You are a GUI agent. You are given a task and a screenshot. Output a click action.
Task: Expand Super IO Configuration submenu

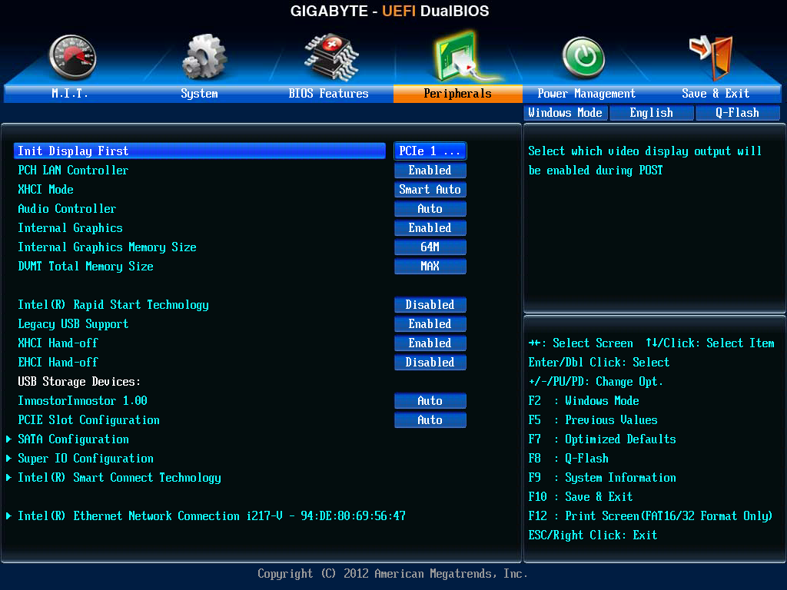pos(86,459)
